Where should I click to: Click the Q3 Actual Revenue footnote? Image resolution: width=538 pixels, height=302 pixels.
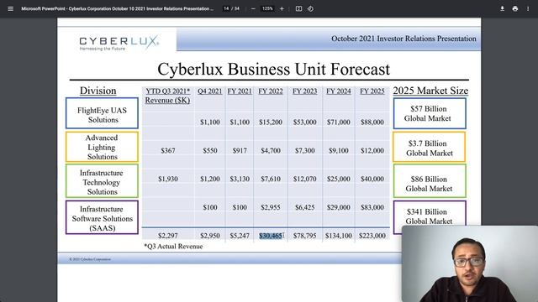point(173,246)
